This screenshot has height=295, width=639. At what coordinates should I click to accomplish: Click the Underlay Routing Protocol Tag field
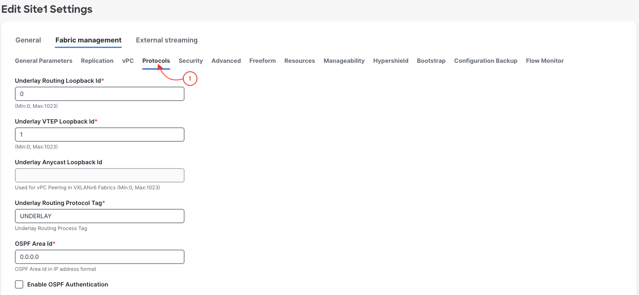(x=100, y=216)
